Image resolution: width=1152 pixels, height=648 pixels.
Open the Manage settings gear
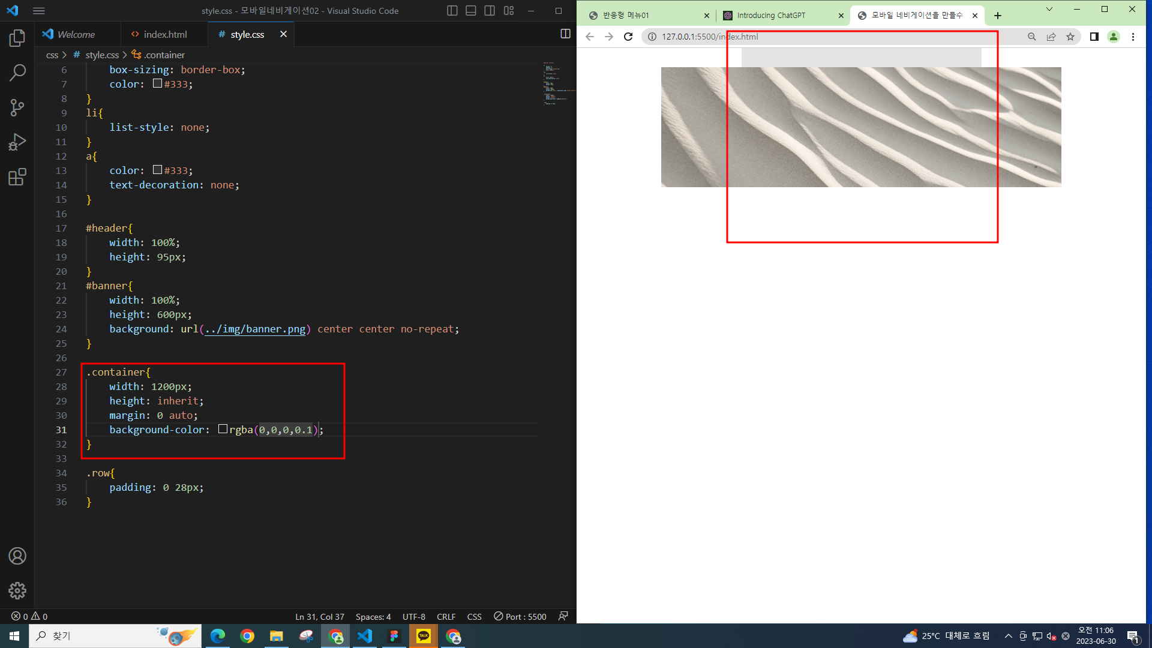tap(17, 591)
